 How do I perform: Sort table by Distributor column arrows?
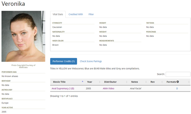click(x=127, y=82)
